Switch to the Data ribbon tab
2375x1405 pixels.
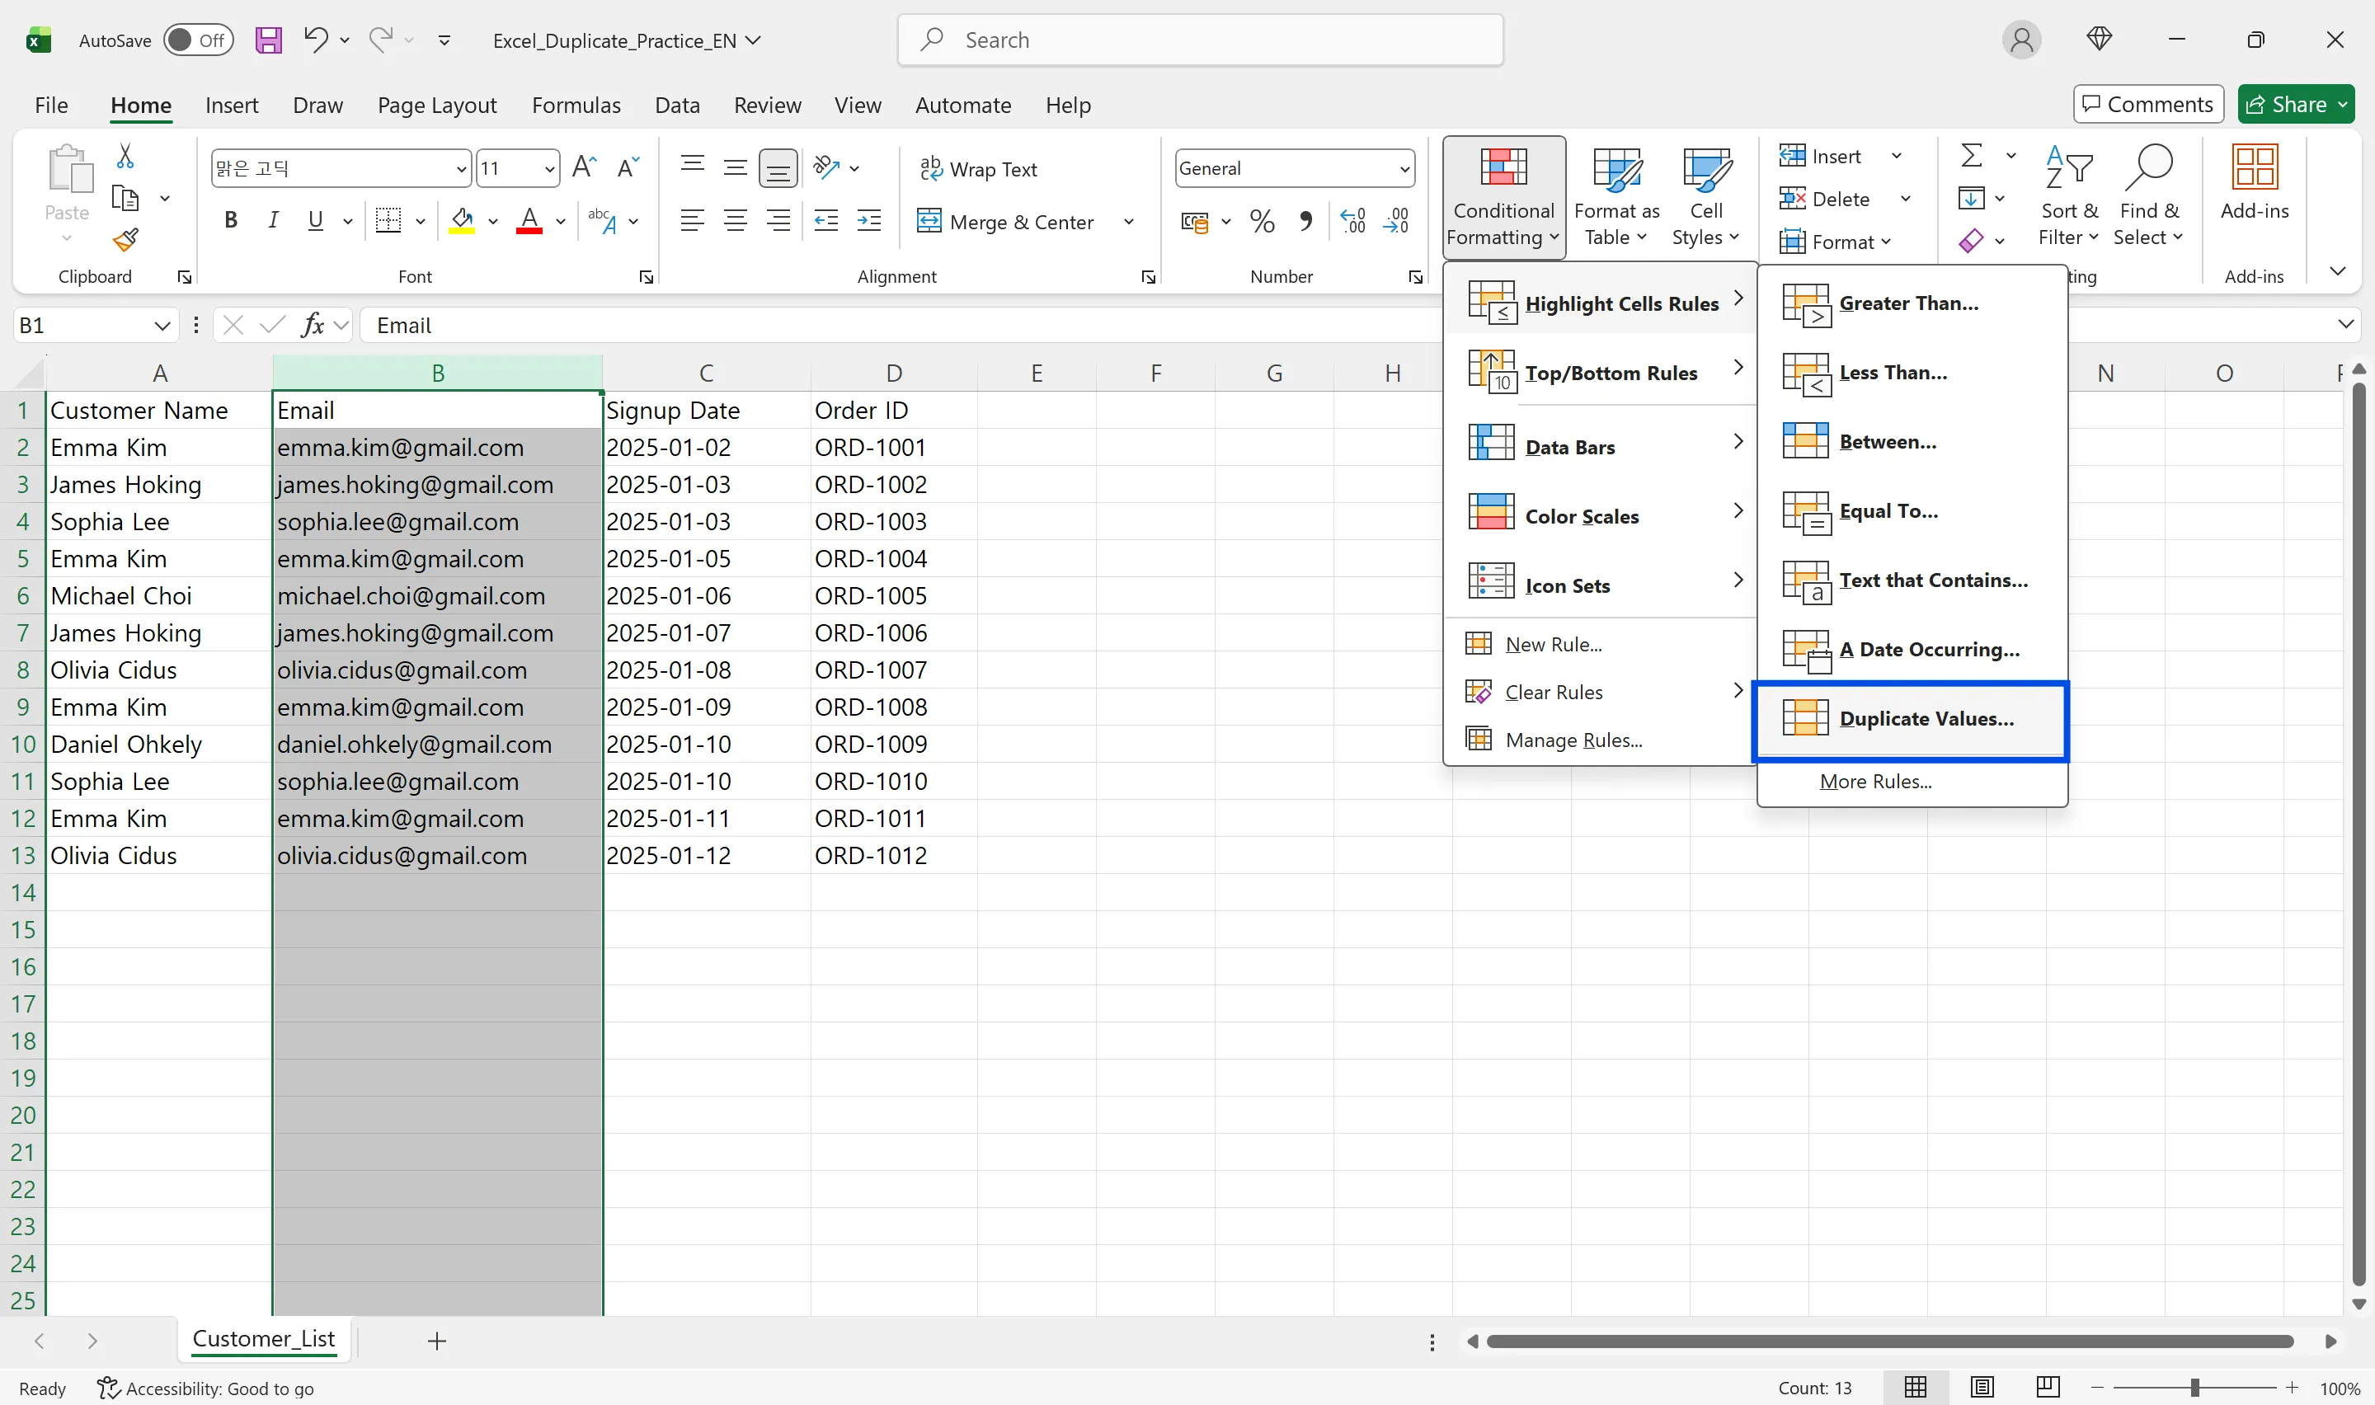677,105
